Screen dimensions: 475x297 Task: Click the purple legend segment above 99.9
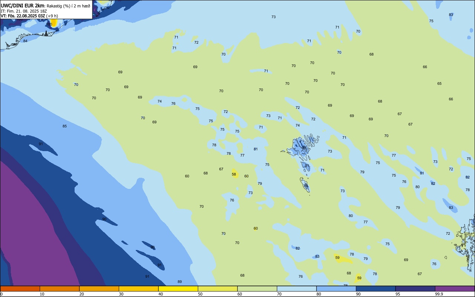455,288
